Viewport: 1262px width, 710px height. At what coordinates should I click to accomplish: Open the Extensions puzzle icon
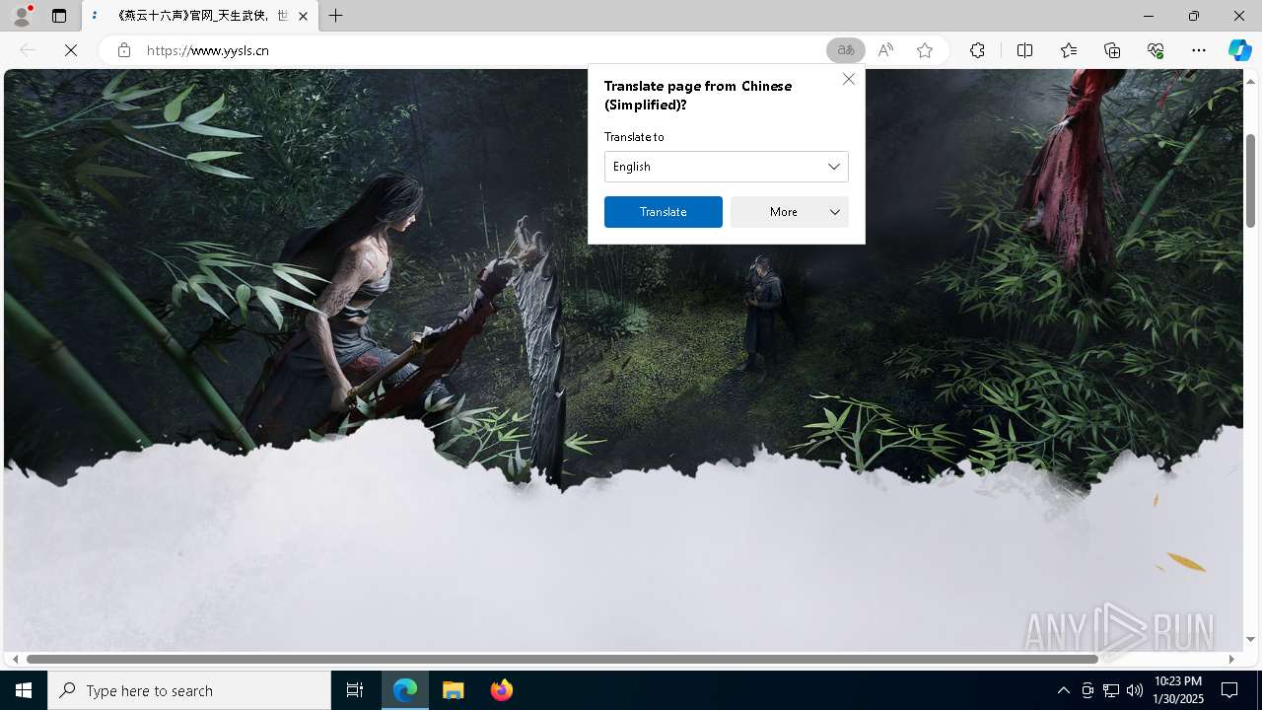coord(977,50)
